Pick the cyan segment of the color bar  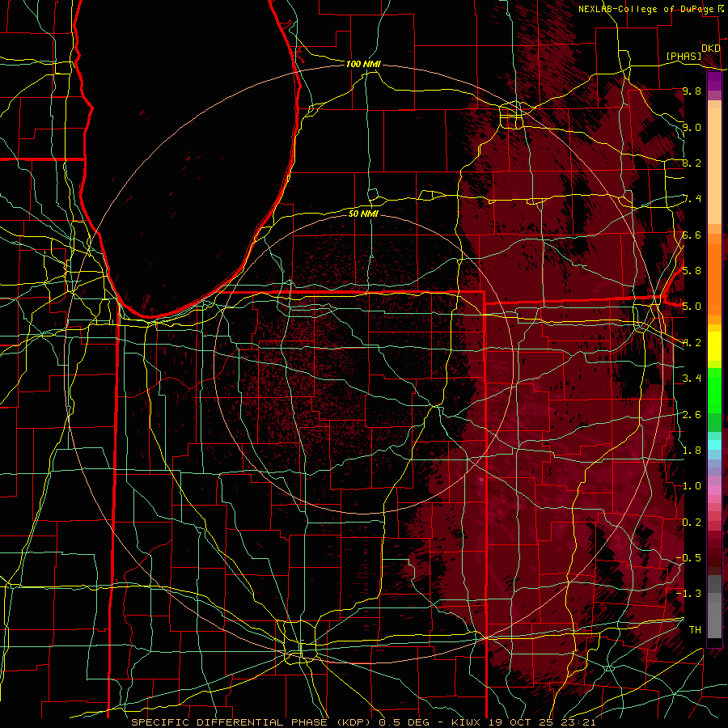click(x=714, y=445)
